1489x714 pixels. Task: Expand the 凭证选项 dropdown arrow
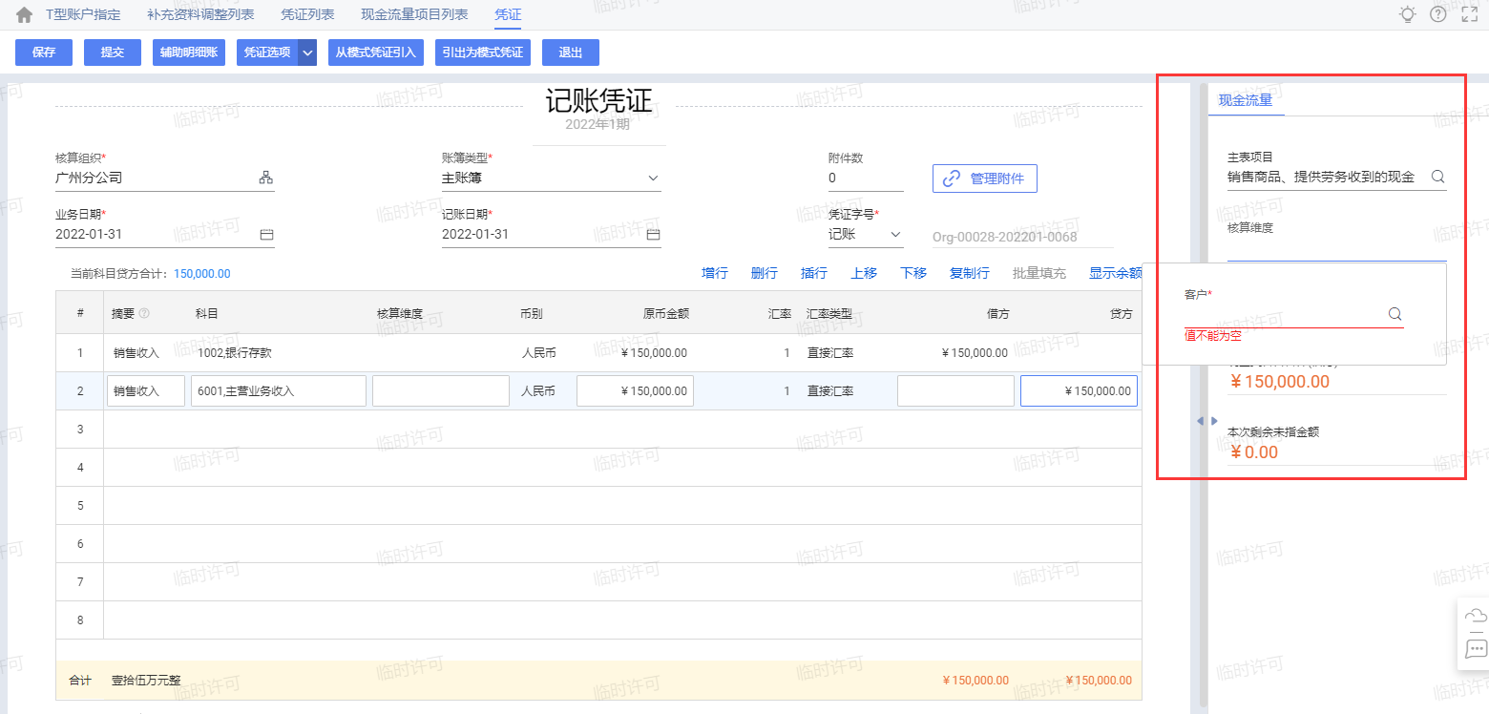[x=307, y=52]
